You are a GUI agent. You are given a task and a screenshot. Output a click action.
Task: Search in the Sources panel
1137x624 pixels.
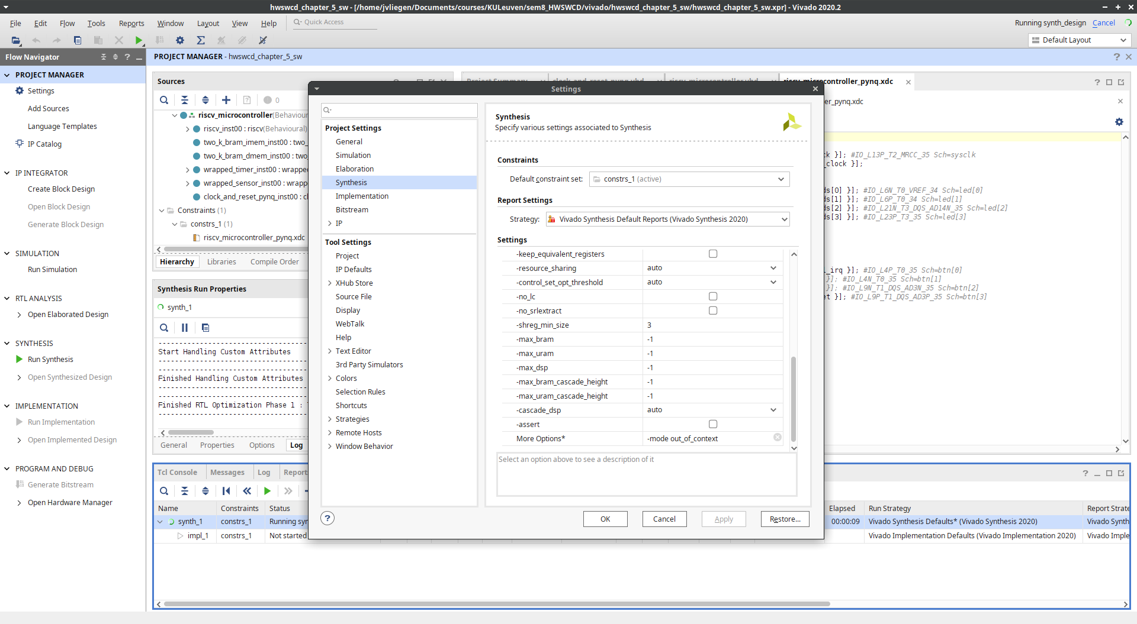click(x=164, y=100)
